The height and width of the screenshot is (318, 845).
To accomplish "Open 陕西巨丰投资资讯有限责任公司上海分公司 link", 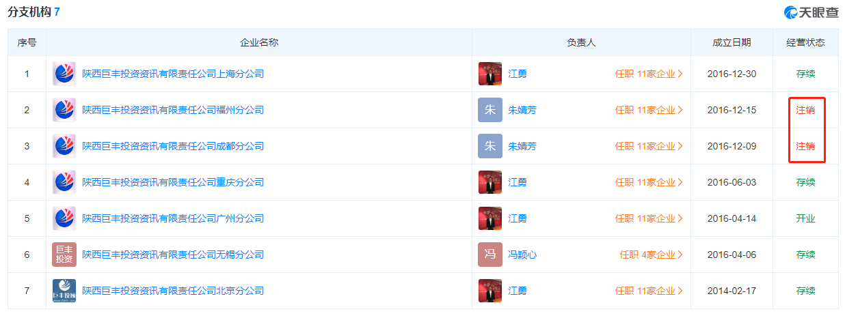I will [x=173, y=74].
